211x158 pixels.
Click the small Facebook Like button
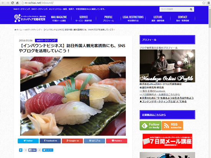pyautogui.click(x=33, y=150)
